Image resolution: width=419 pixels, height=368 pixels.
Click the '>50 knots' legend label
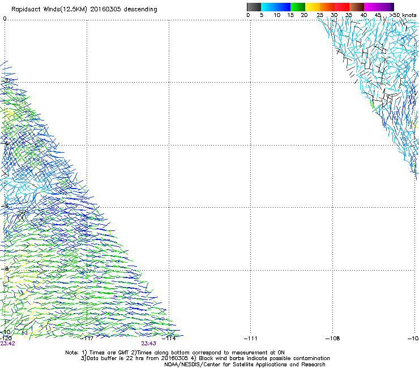pos(403,15)
